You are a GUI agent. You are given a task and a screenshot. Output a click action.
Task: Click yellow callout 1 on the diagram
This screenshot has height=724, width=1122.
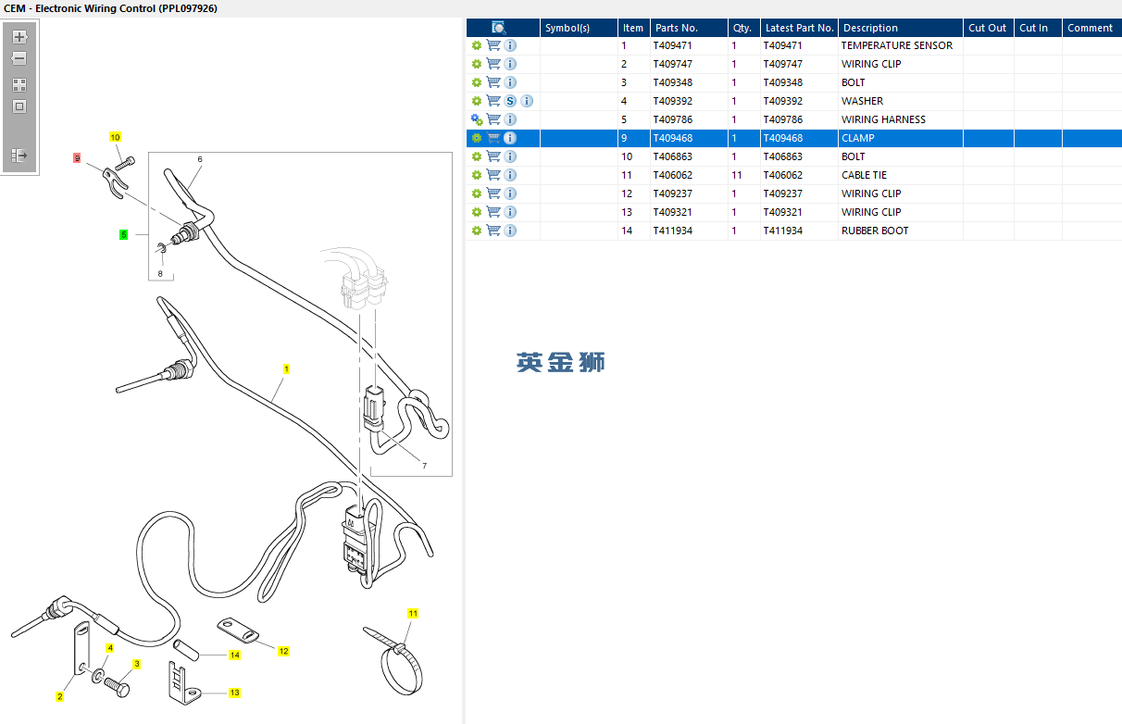287,368
